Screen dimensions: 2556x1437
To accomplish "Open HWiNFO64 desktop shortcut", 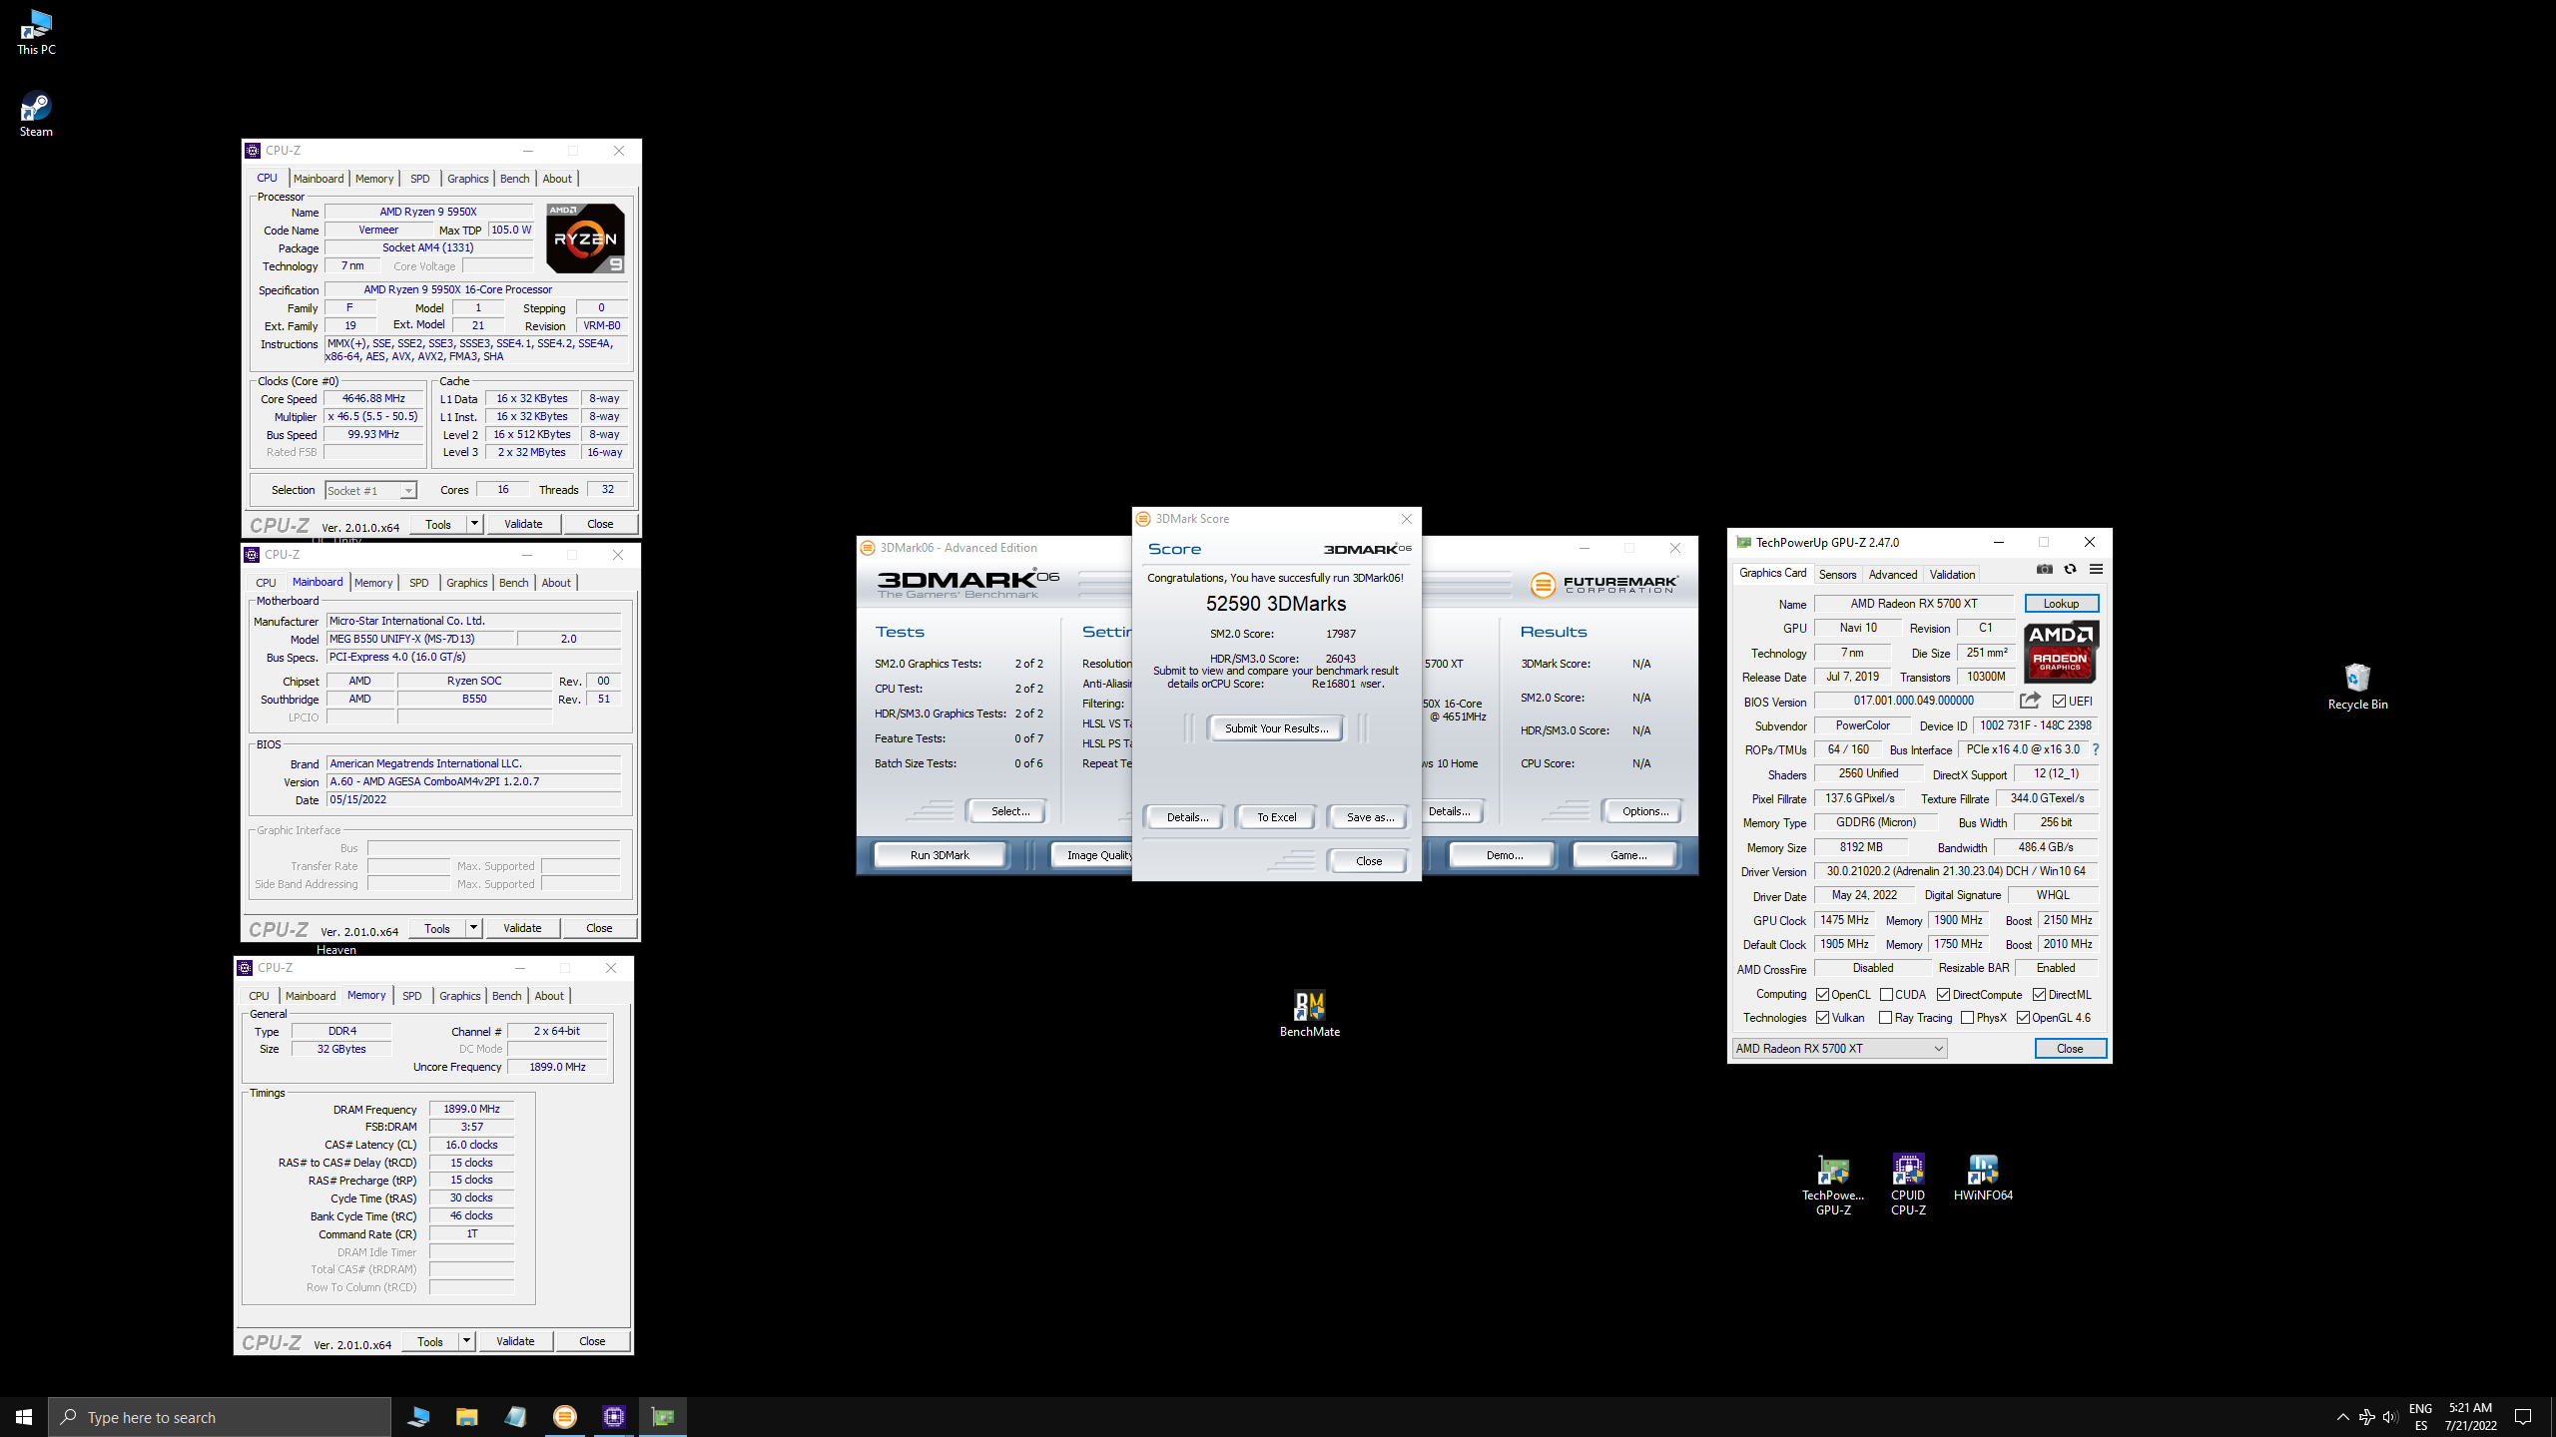I will (1983, 1177).
